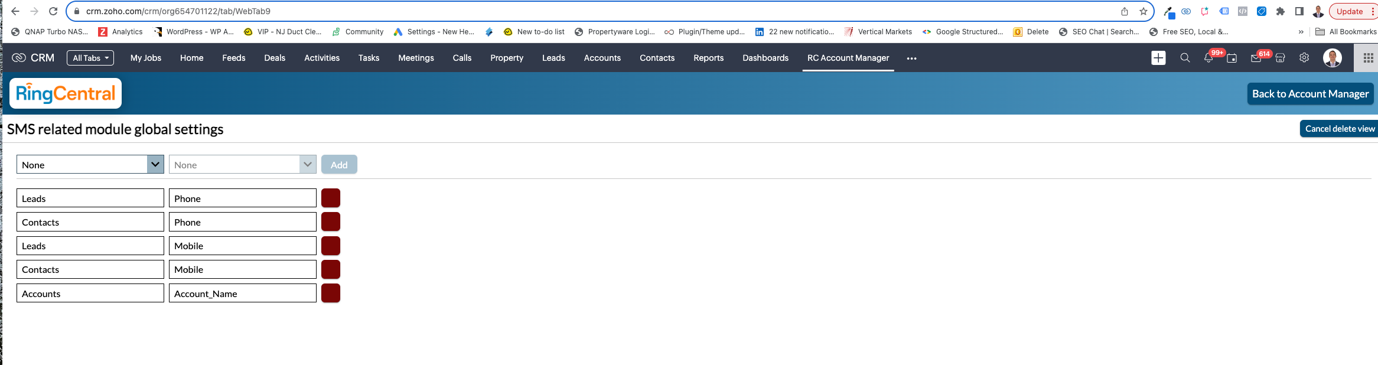The height and width of the screenshot is (365, 1378).
Task: Click the Add button
Action: click(x=339, y=164)
